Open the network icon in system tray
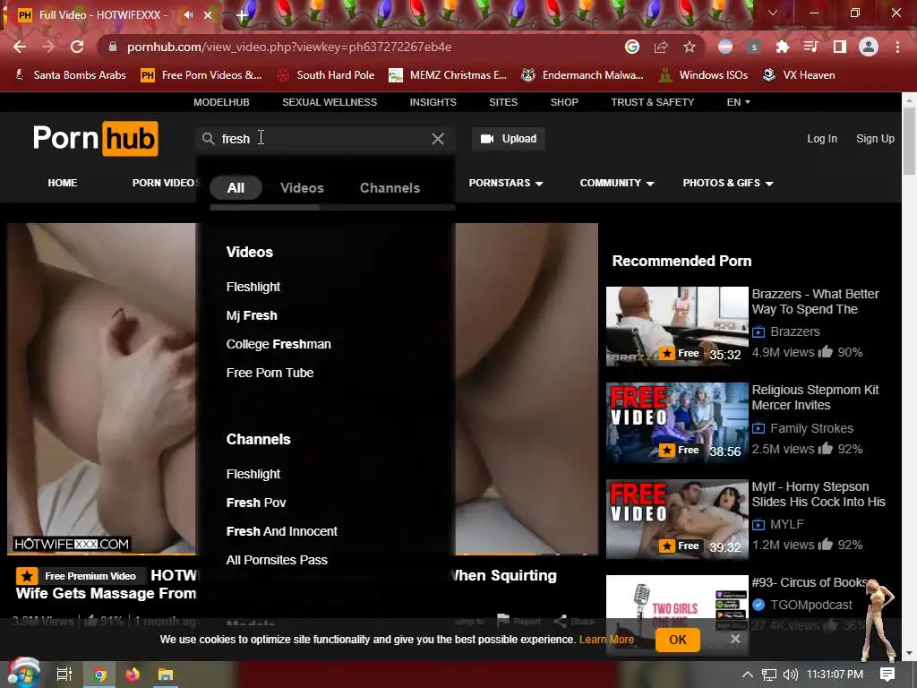This screenshot has height=688, width=917. (769, 675)
